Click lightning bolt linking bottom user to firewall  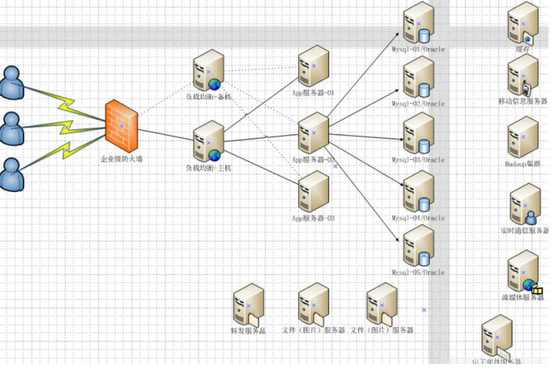click(x=66, y=150)
